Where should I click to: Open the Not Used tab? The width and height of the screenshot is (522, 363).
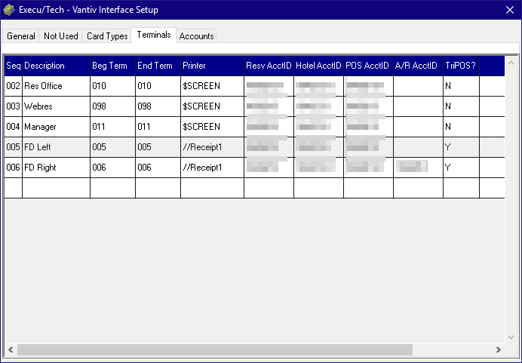[60, 36]
